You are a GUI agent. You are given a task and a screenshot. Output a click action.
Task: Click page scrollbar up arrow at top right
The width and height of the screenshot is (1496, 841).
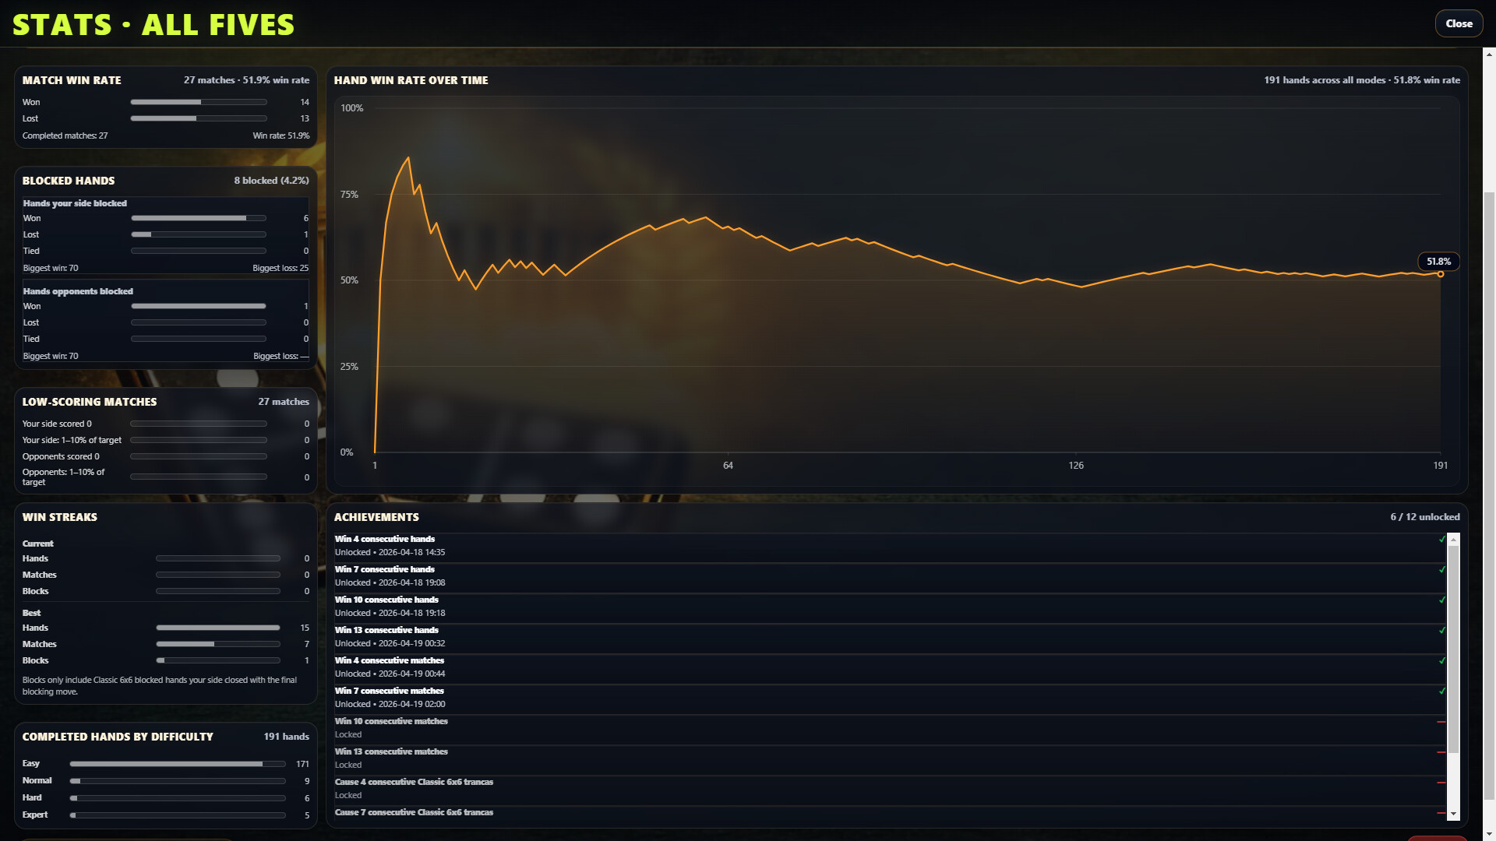pos(1489,55)
